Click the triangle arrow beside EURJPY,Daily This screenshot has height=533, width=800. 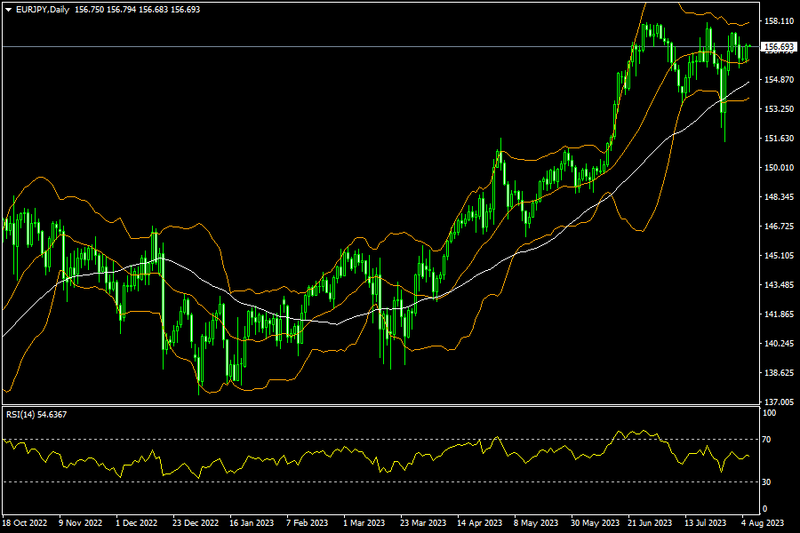(x=8, y=10)
